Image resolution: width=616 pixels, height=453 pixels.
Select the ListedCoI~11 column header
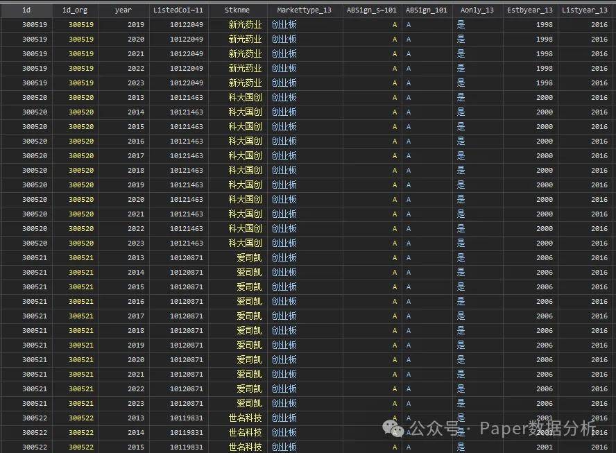(x=178, y=10)
